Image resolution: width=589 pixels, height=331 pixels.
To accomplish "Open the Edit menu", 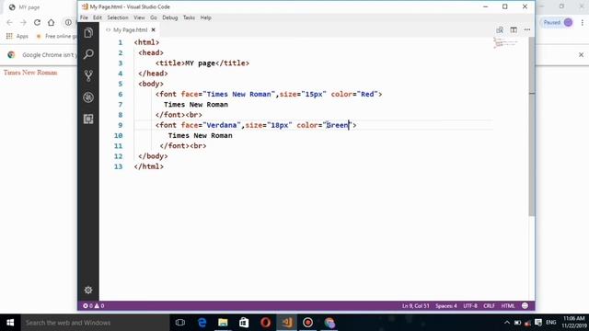I will tap(98, 17).
